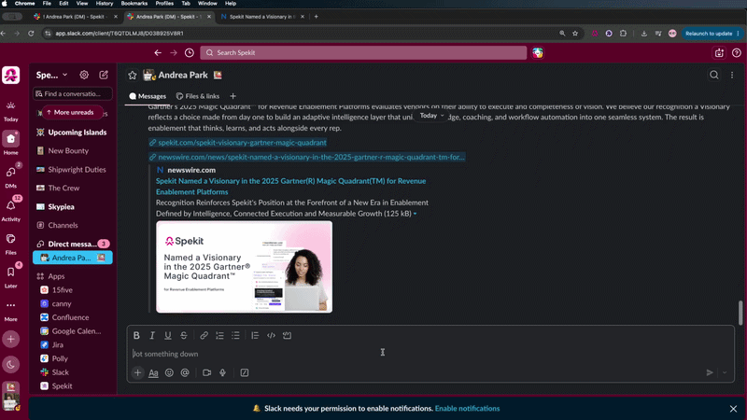
Task: Open the Spekit Gartner preview image
Action: (244, 267)
